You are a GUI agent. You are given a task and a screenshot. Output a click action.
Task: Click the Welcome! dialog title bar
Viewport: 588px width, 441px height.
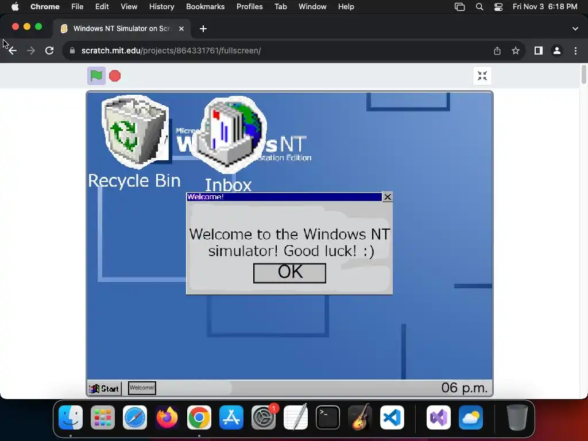(284, 197)
